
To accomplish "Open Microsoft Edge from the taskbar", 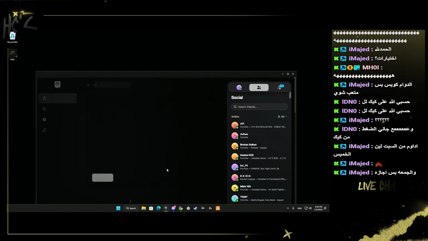I will pyautogui.click(x=158, y=208).
